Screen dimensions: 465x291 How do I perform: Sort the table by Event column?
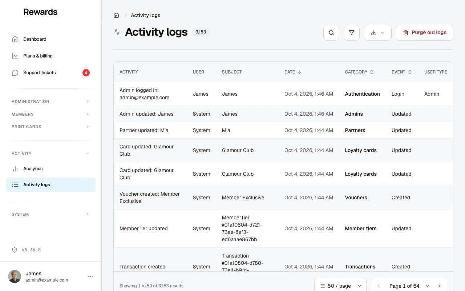click(401, 72)
